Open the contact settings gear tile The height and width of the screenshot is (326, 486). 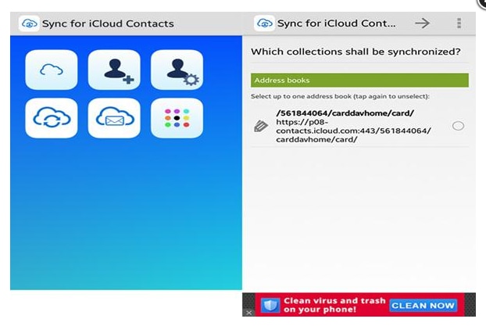coord(177,70)
